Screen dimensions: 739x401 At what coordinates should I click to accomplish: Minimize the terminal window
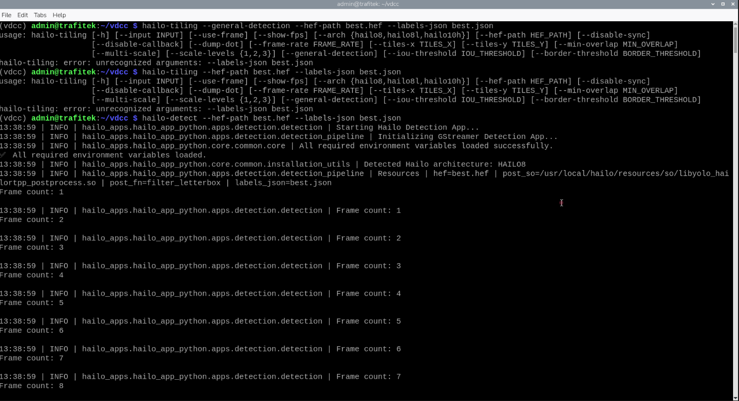coord(713,4)
